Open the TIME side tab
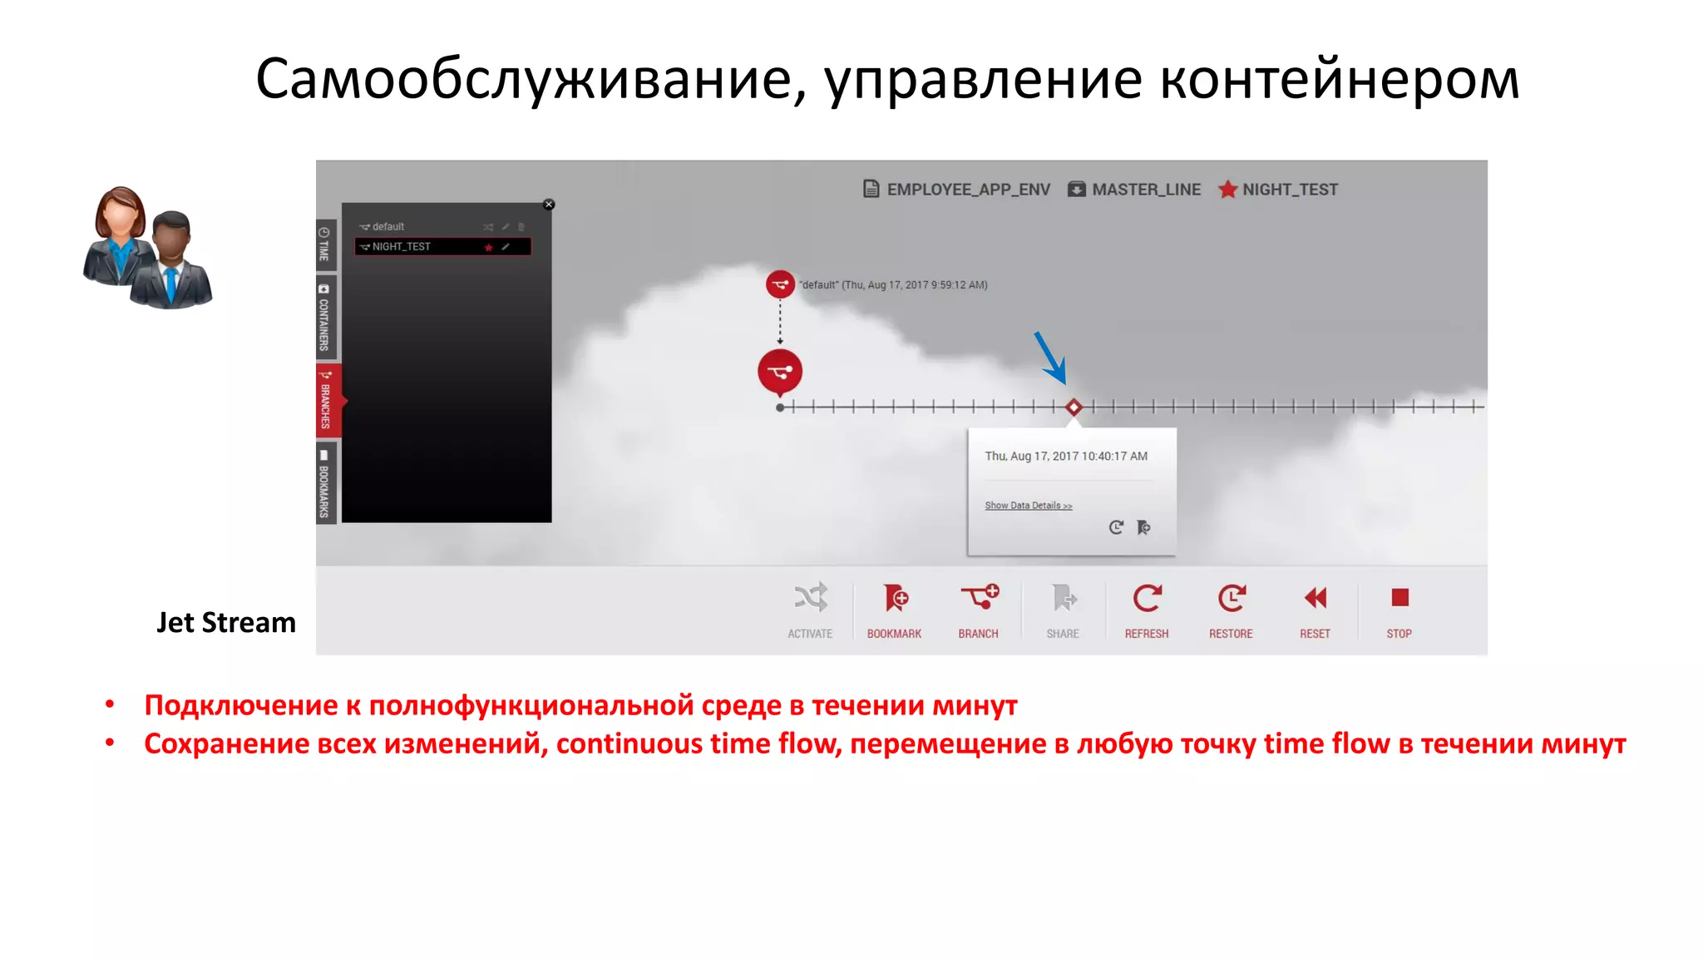The height and width of the screenshot is (958, 1703). pos(324,244)
